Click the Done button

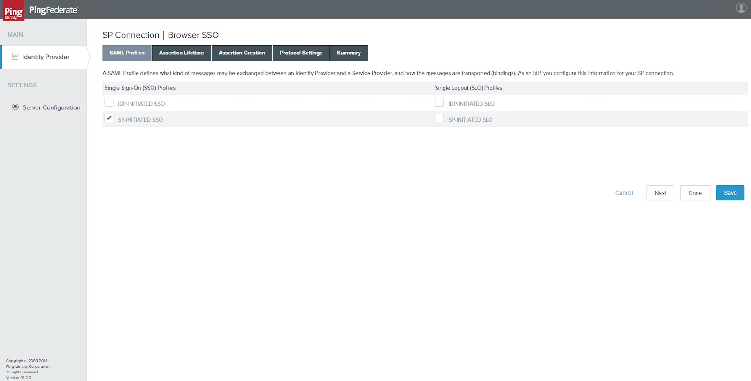click(695, 193)
